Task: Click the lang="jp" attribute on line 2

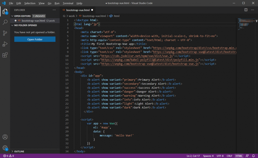Action: [x=91, y=24]
